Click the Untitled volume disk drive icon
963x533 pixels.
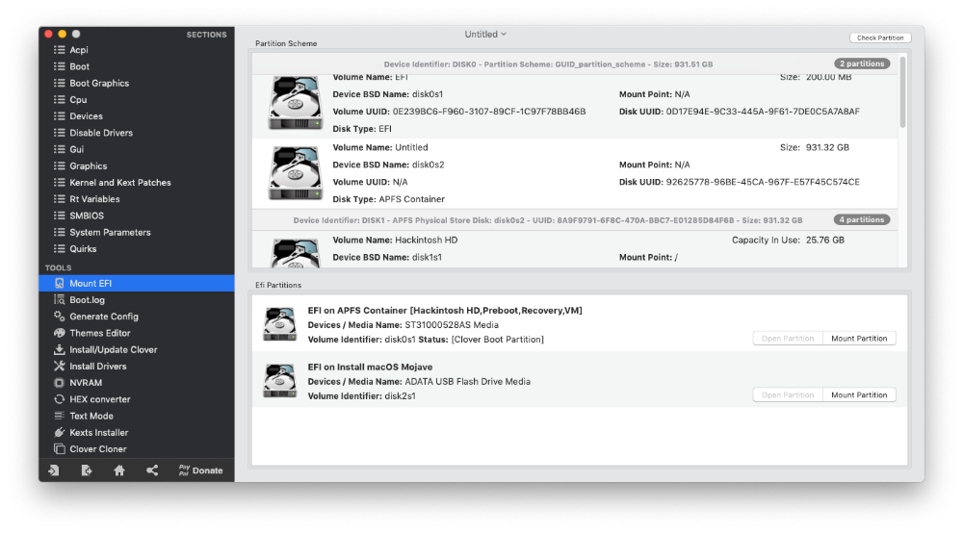[296, 173]
